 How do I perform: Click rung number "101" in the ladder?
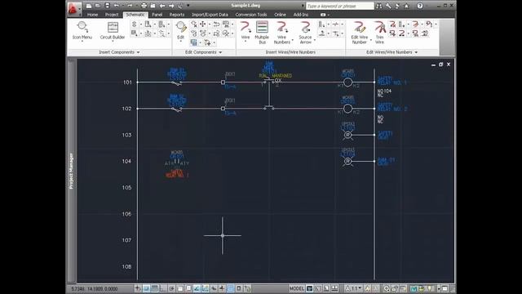pos(127,82)
